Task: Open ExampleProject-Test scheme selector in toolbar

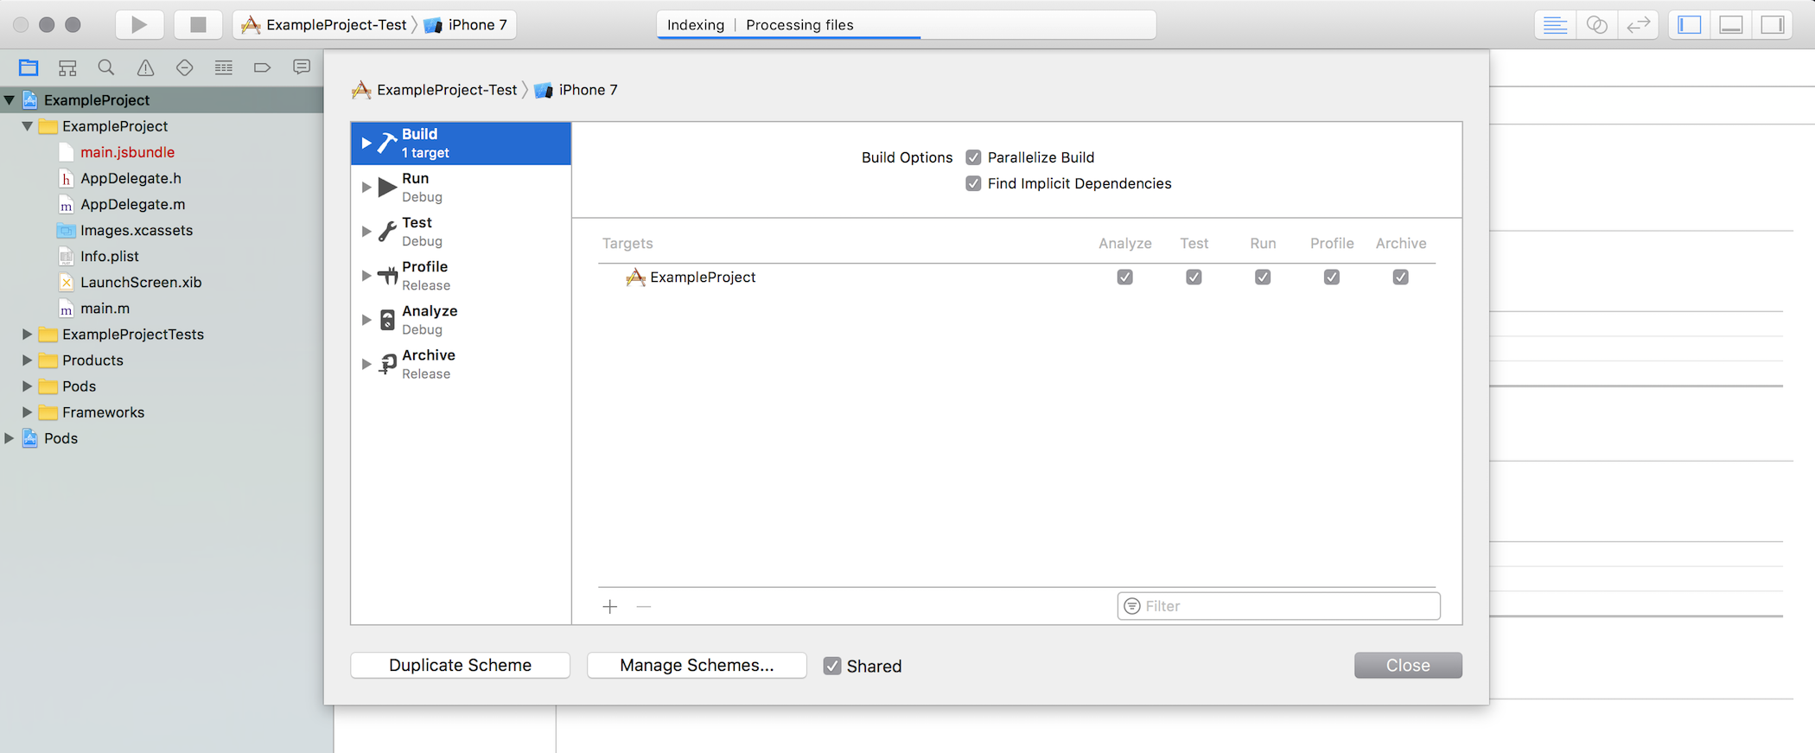Action: (325, 24)
